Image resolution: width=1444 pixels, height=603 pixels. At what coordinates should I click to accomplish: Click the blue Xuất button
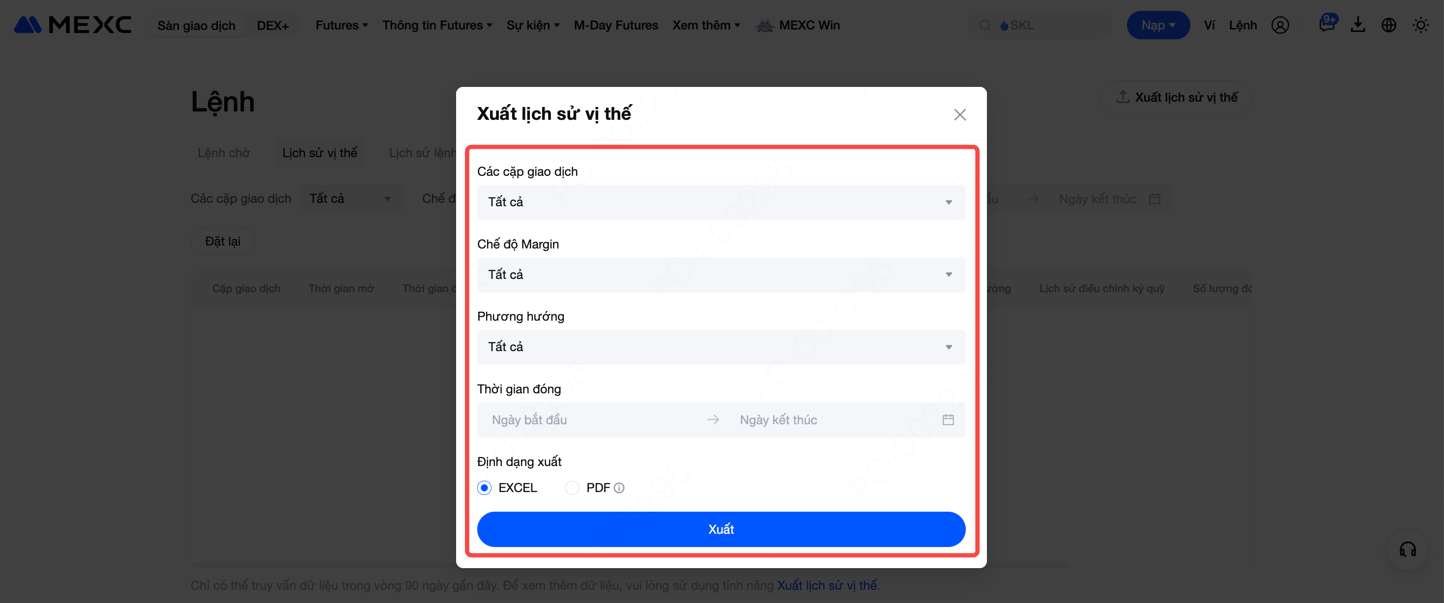(721, 529)
